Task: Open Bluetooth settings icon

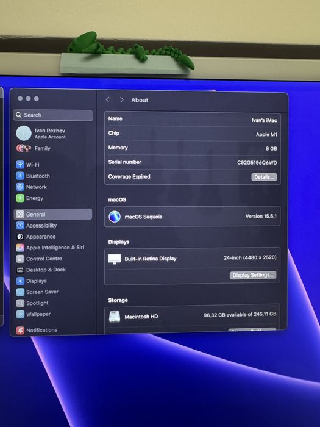Action: 20,176
